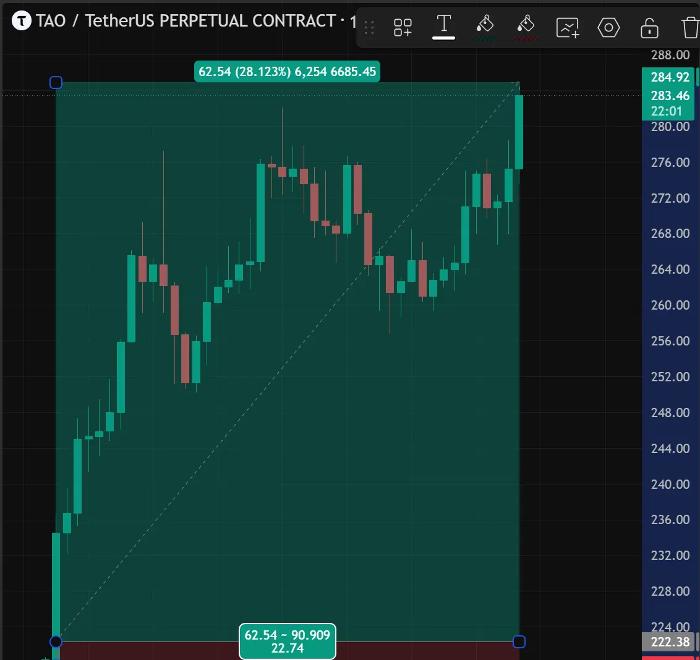Click the TAO symbol logo
The image size is (700, 660).
(x=21, y=20)
